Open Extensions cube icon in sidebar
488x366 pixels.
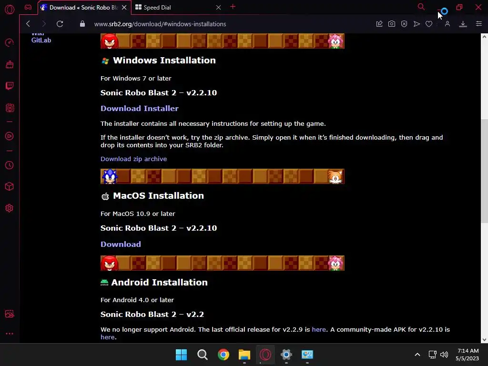pyautogui.click(x=10, y=186)
